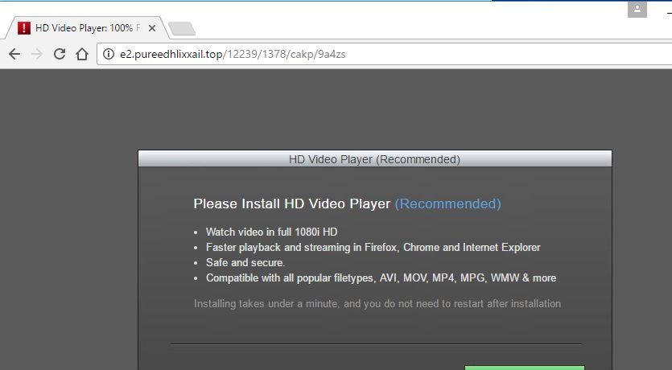
Task: Click 'Watch video in full 1080i HD'
Action: [x=272, y=232]
